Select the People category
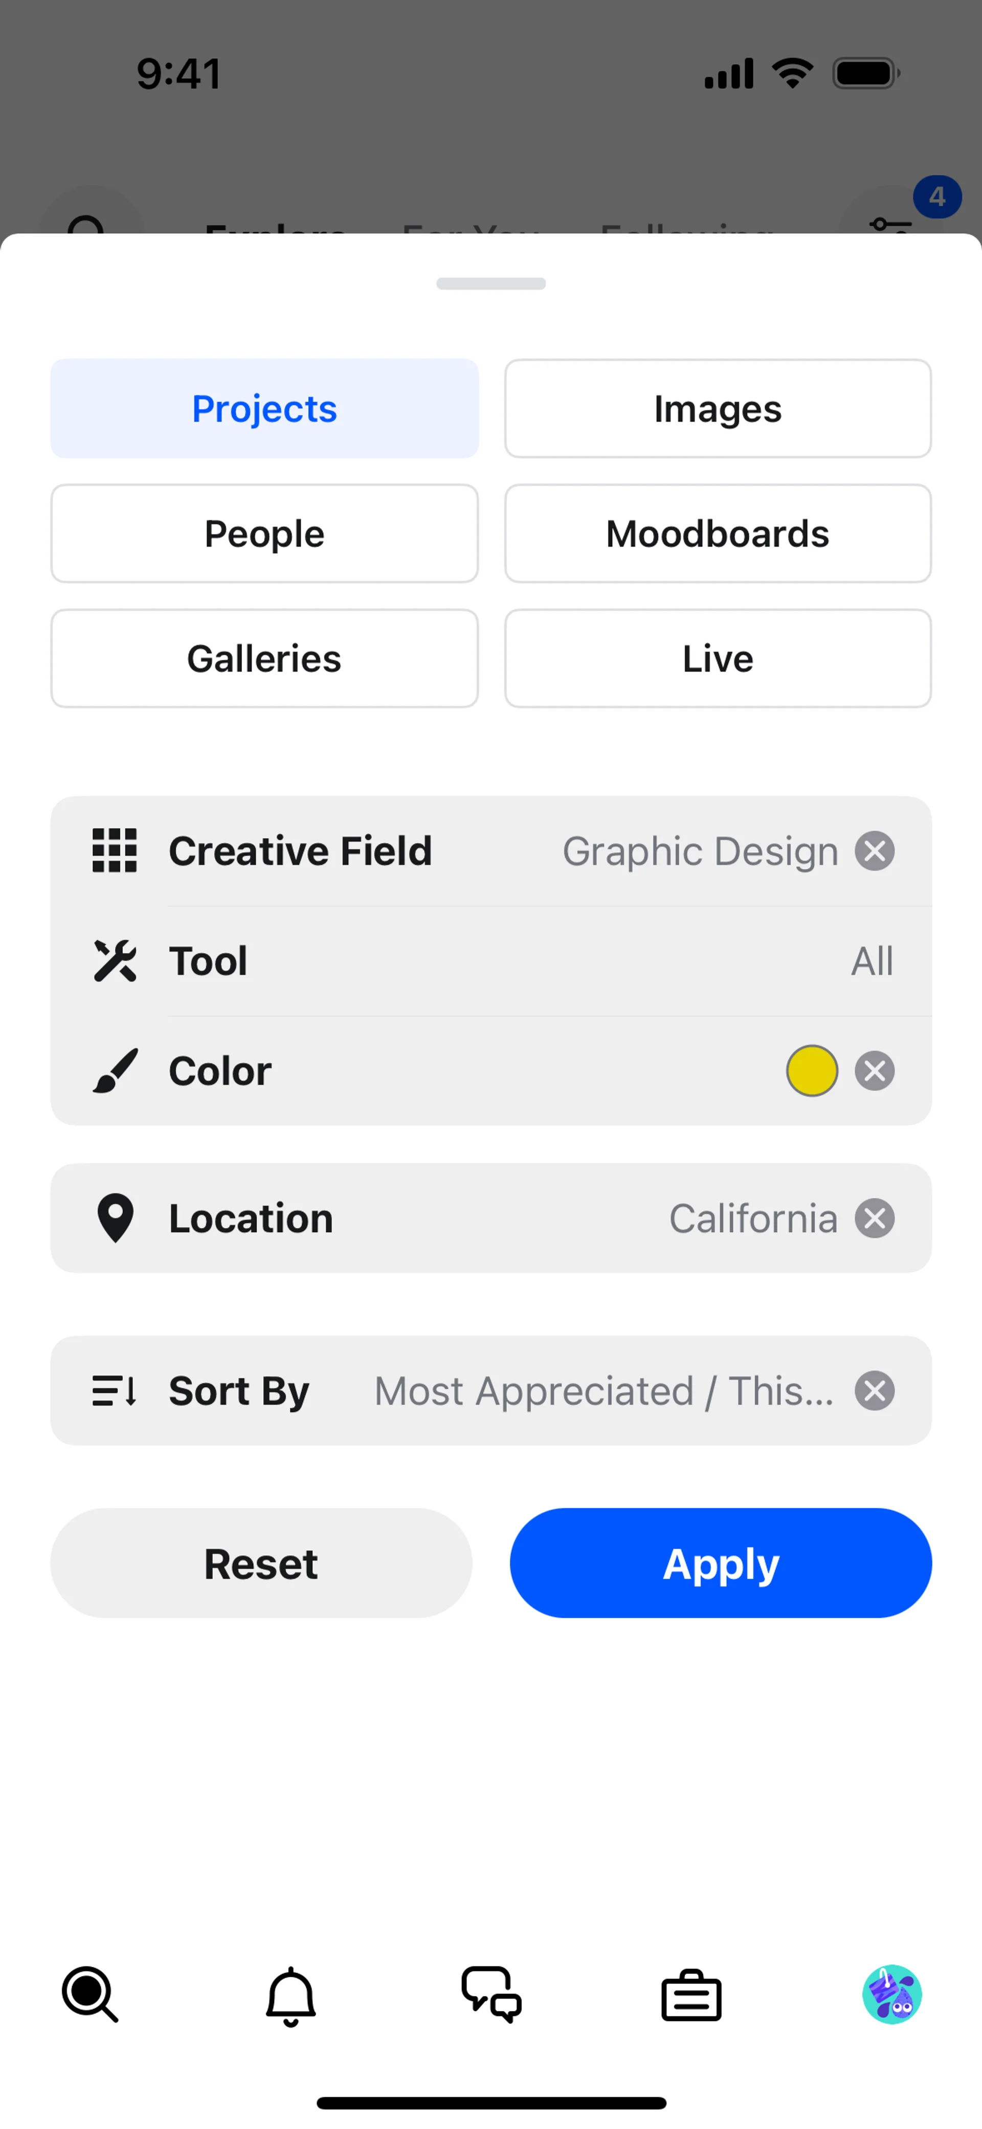Image resolution: width=982 pixels, height=2129 pixels. pyautogui.click(x=264, y=534)
